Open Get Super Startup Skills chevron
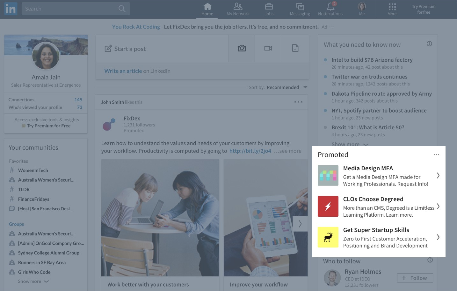 coord(438,237)
